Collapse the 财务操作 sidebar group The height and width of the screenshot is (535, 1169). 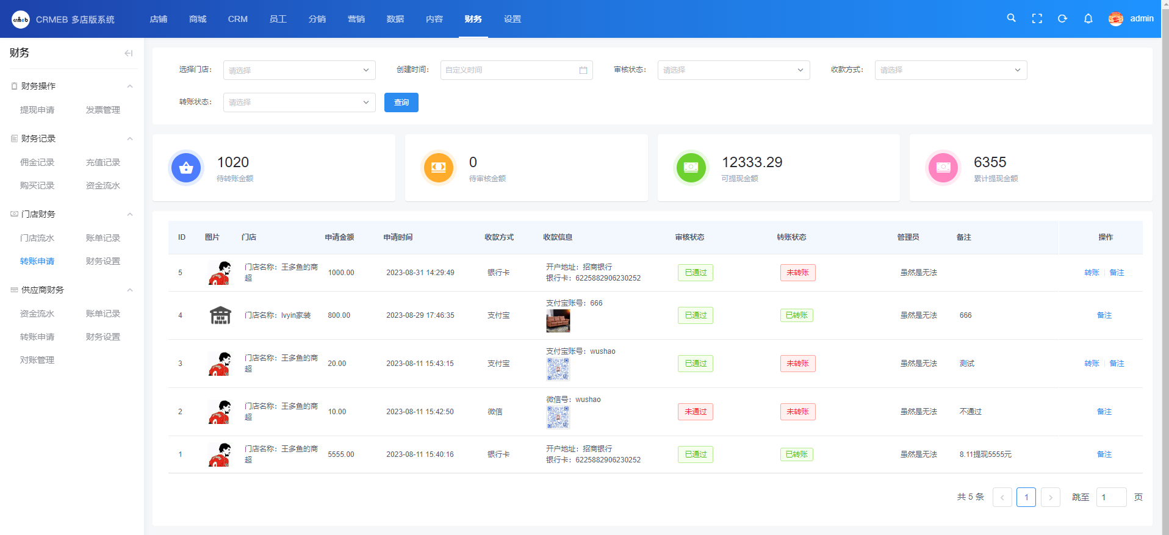click(129, 86)
